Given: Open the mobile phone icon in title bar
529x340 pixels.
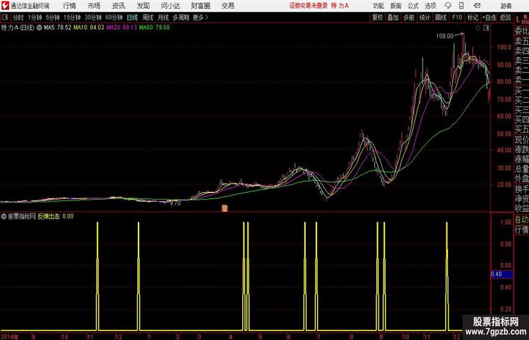Looking at the screenshot, I should pos(461,6).
